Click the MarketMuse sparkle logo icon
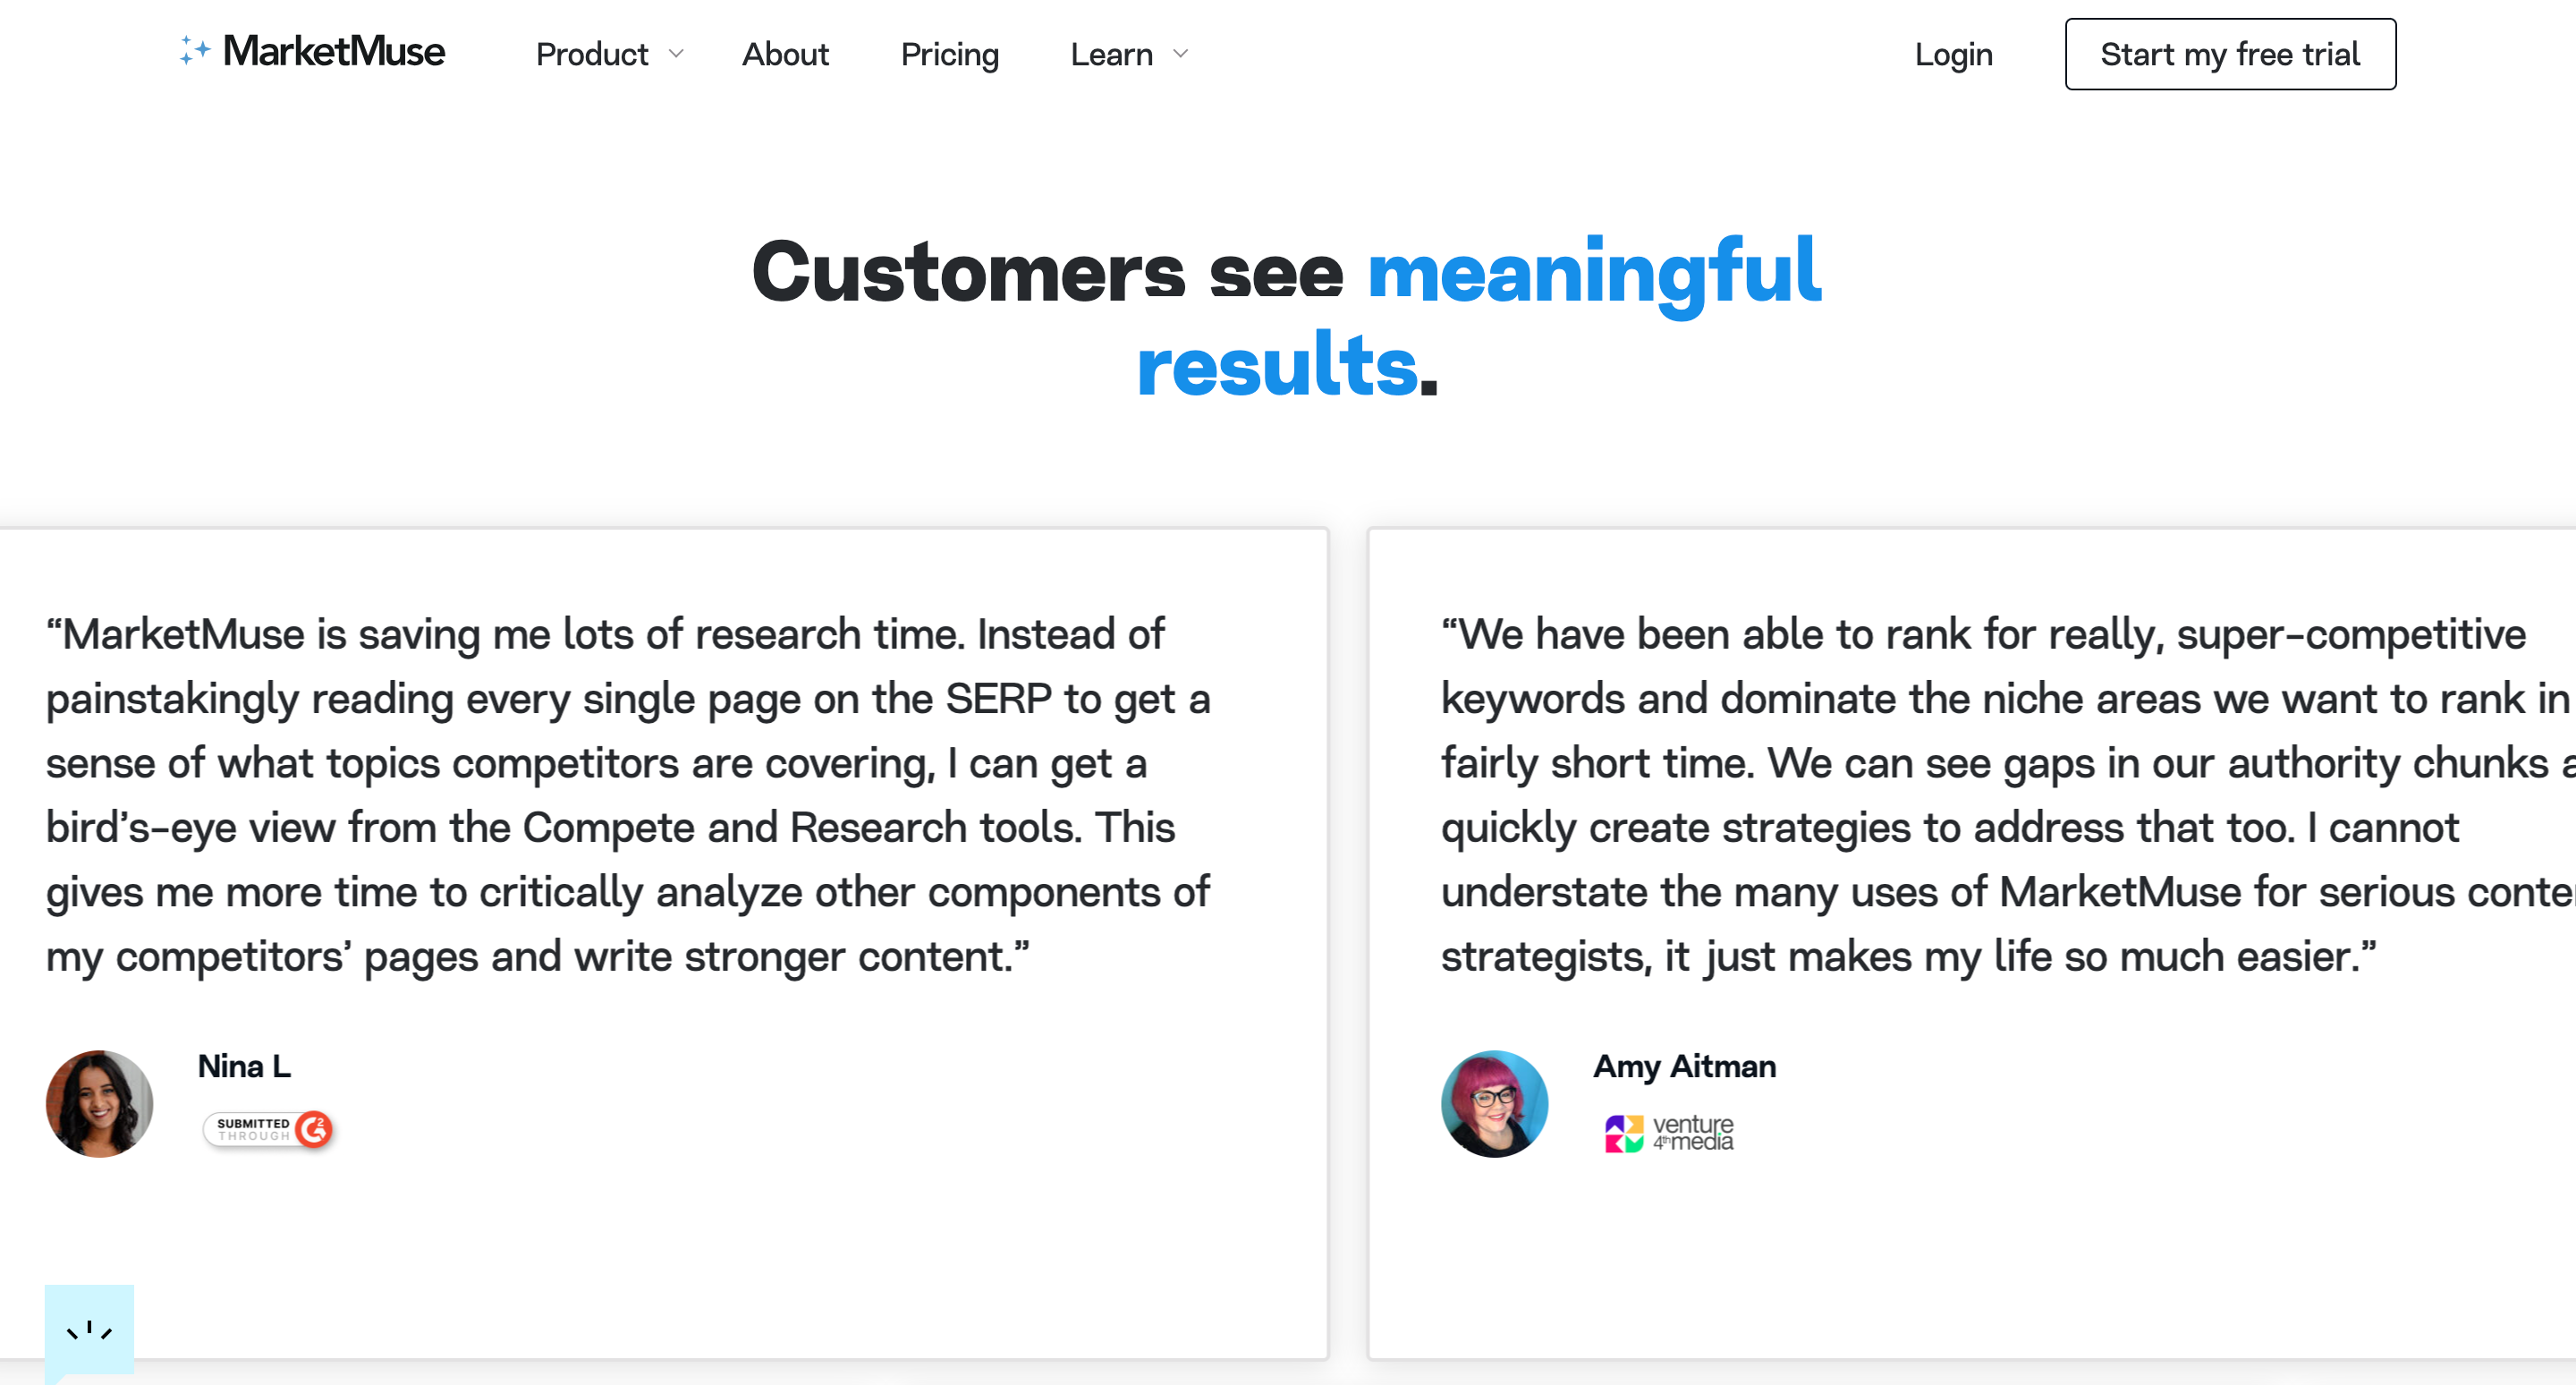Screen dimensions: 2576x1385 [195, 50]
